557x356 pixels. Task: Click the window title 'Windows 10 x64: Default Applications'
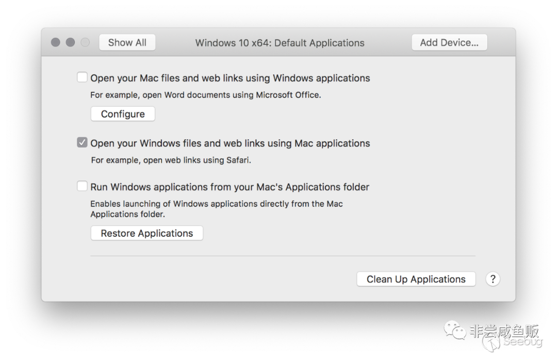click(x=280, y=43)
